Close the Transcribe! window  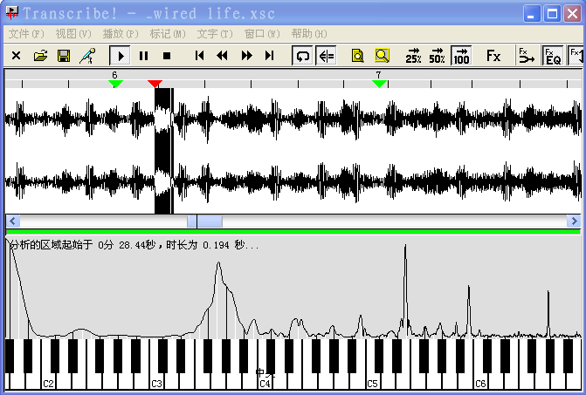click(573, 13)
